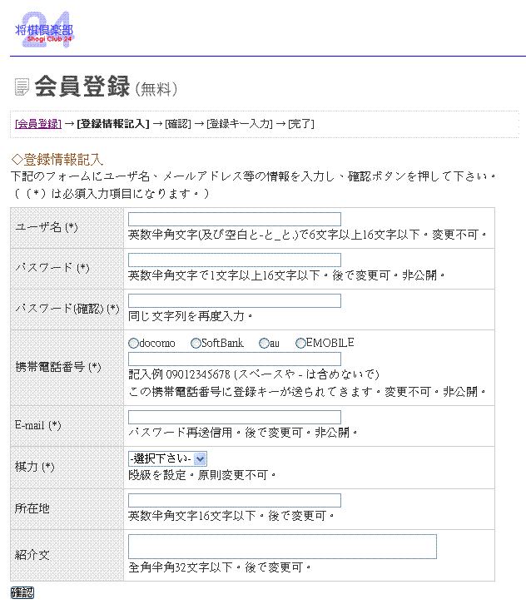
Task: Click the 確認 submit button
Action: coord(22,592)
